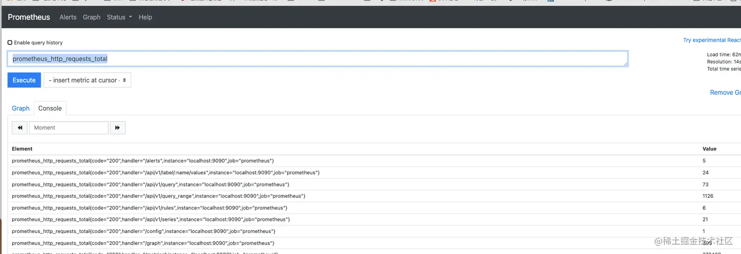The width and height of the screenshot is (741, 254).
Task: Click the rewind time double-arrow button
Action: (x=20, y=127)
